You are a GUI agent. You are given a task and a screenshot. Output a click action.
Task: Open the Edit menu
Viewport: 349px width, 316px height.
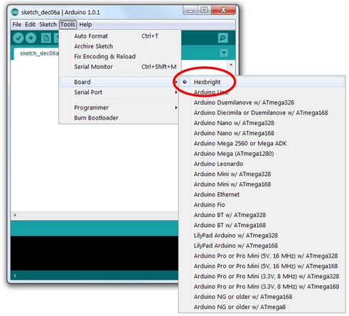pyautogui.click(x=30, y=24)
